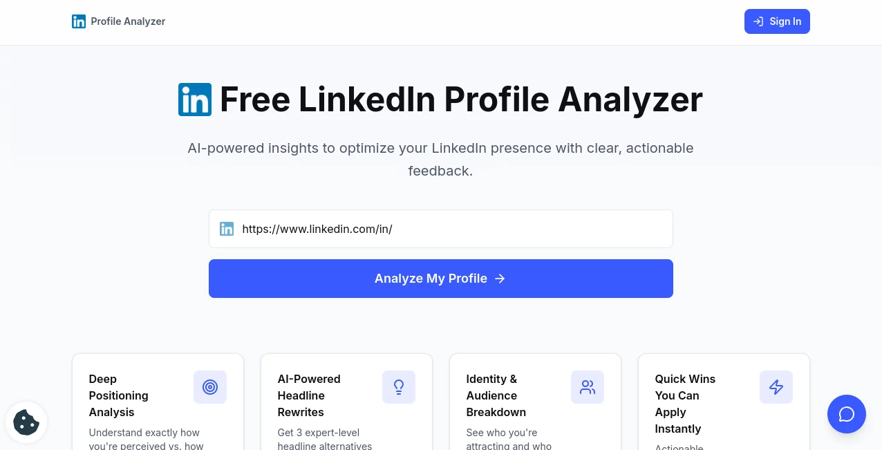Click the target icon on Deep Positioning Analysis
The image size is (882, 450).
[x=210, y=387]
